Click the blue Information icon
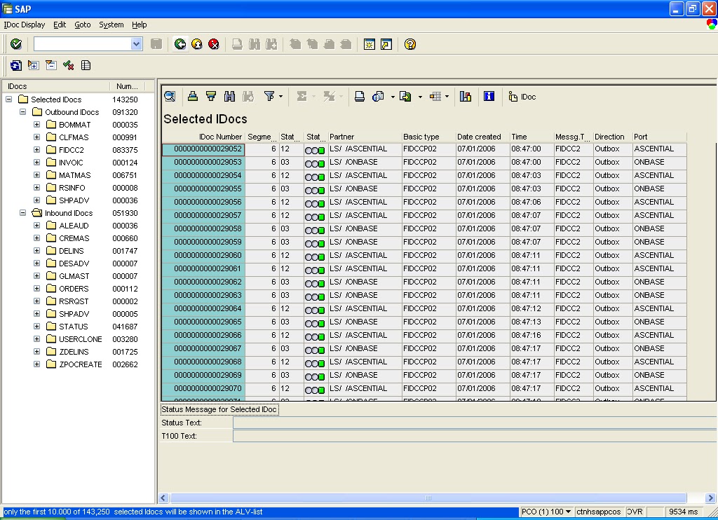This screenshot has width=718, height=520. click(x=489, y=96)
